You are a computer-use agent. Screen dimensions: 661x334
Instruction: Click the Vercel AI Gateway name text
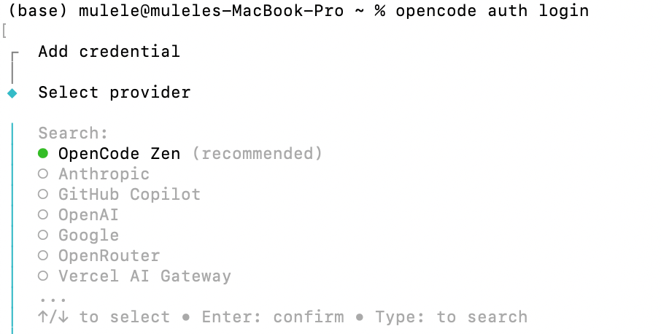pyautogui.click(x=144, y=276)
